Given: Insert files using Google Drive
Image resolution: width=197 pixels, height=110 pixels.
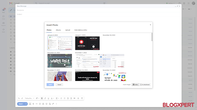Looking at the screenshot, I should point(43,104).
